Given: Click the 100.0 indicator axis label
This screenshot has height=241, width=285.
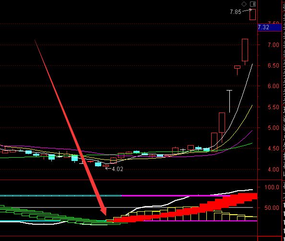Looking at the screenshot, I should 272,187.
